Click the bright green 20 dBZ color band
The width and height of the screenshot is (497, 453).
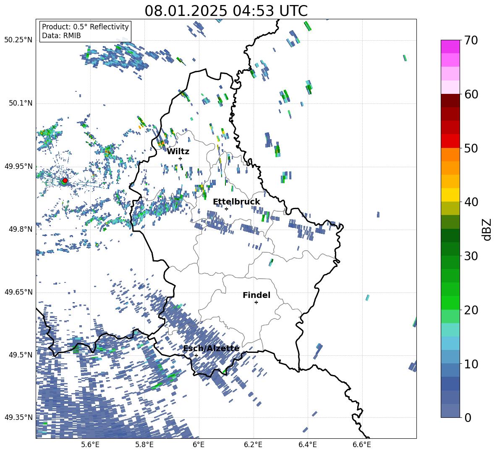450,303
